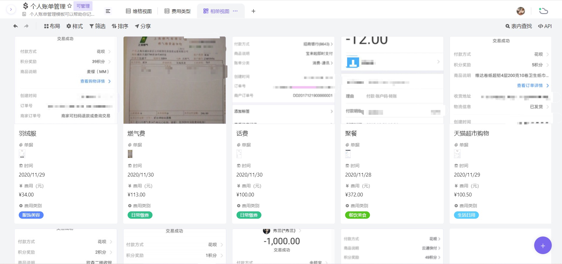This screenshot has width=562, height=264.
Task: Click the ¥100.00 cost on 话费 card
Action: (245, 195)
